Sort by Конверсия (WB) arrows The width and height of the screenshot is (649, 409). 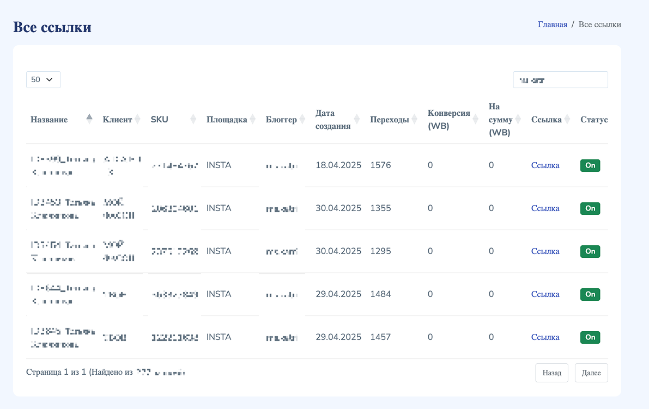[x=475, y=120]
